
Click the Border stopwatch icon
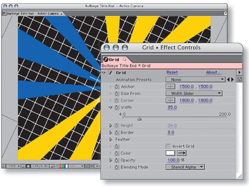[117, 133]
